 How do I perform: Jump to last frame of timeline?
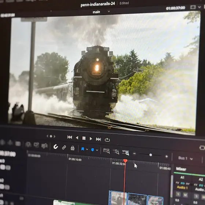point(98,139)
